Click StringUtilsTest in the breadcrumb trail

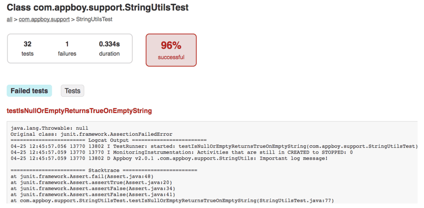click(94, 19)
